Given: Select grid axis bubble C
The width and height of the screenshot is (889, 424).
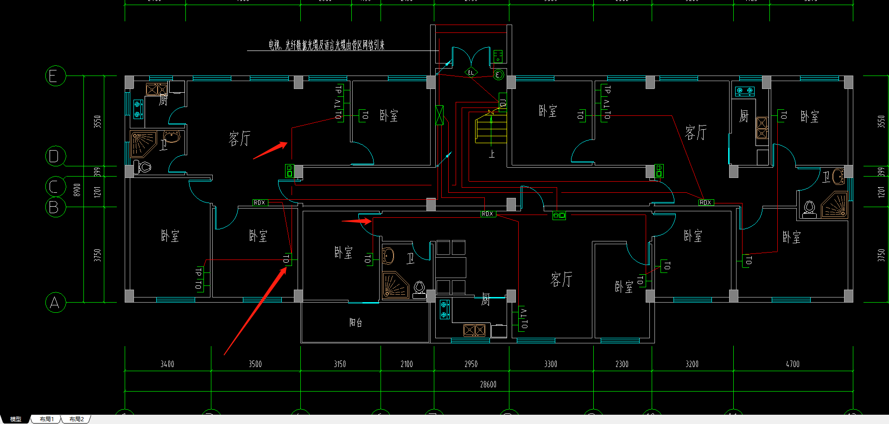Looking at the screenshot, I should [x=56, y=186].
